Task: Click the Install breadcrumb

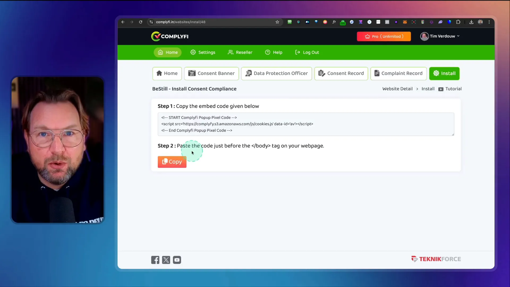Action: click(428, 89)
